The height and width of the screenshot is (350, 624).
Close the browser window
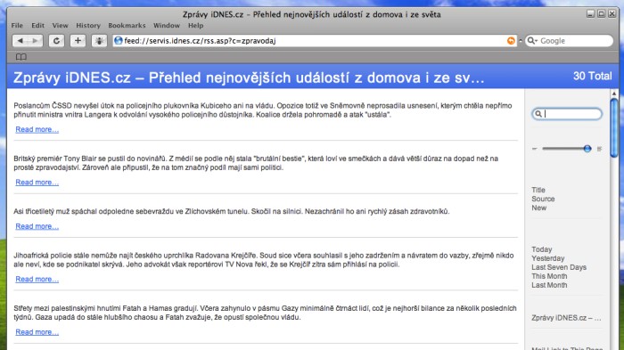click(x=612, y=14)
